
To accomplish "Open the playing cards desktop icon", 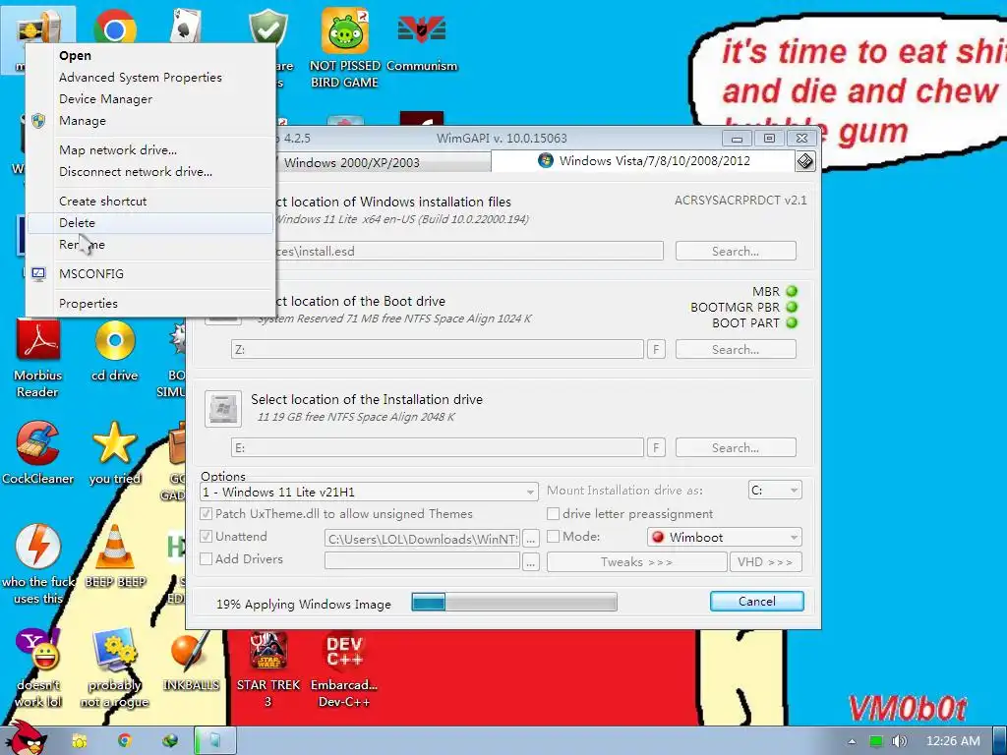I will 186,26.
